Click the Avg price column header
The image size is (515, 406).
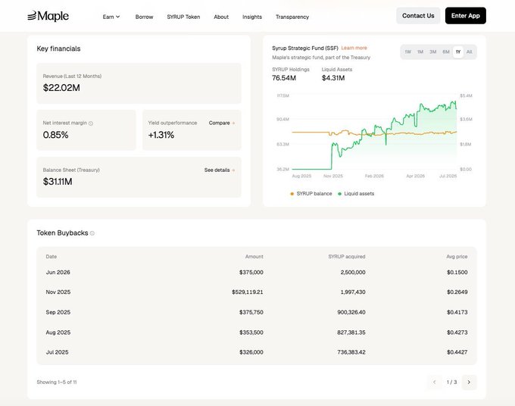click(457, 257)
